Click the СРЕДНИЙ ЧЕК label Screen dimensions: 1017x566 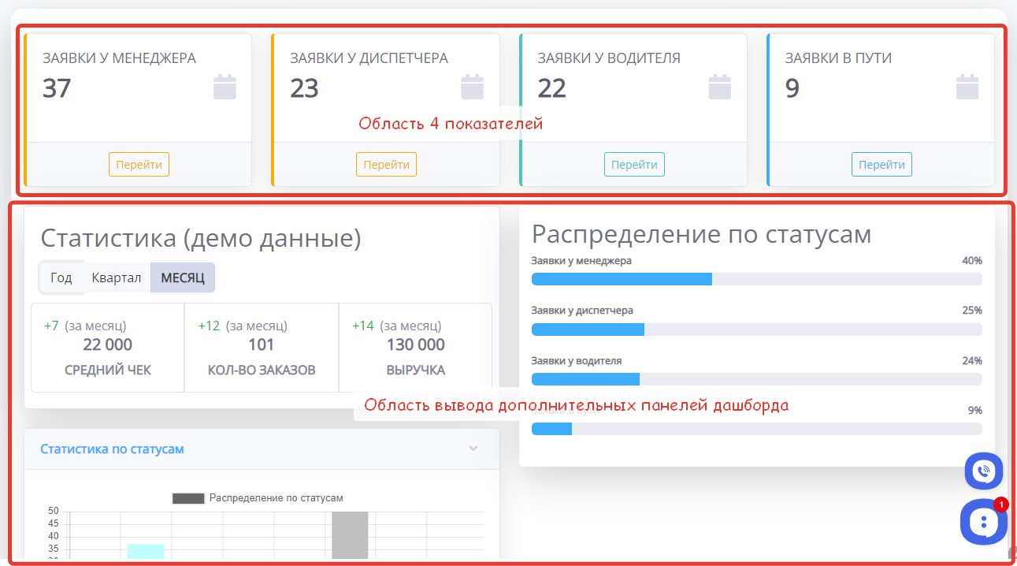pyautogui.click(x=108, y=370)
